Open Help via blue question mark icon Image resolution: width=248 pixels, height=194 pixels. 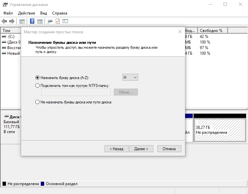click(32, 21)
